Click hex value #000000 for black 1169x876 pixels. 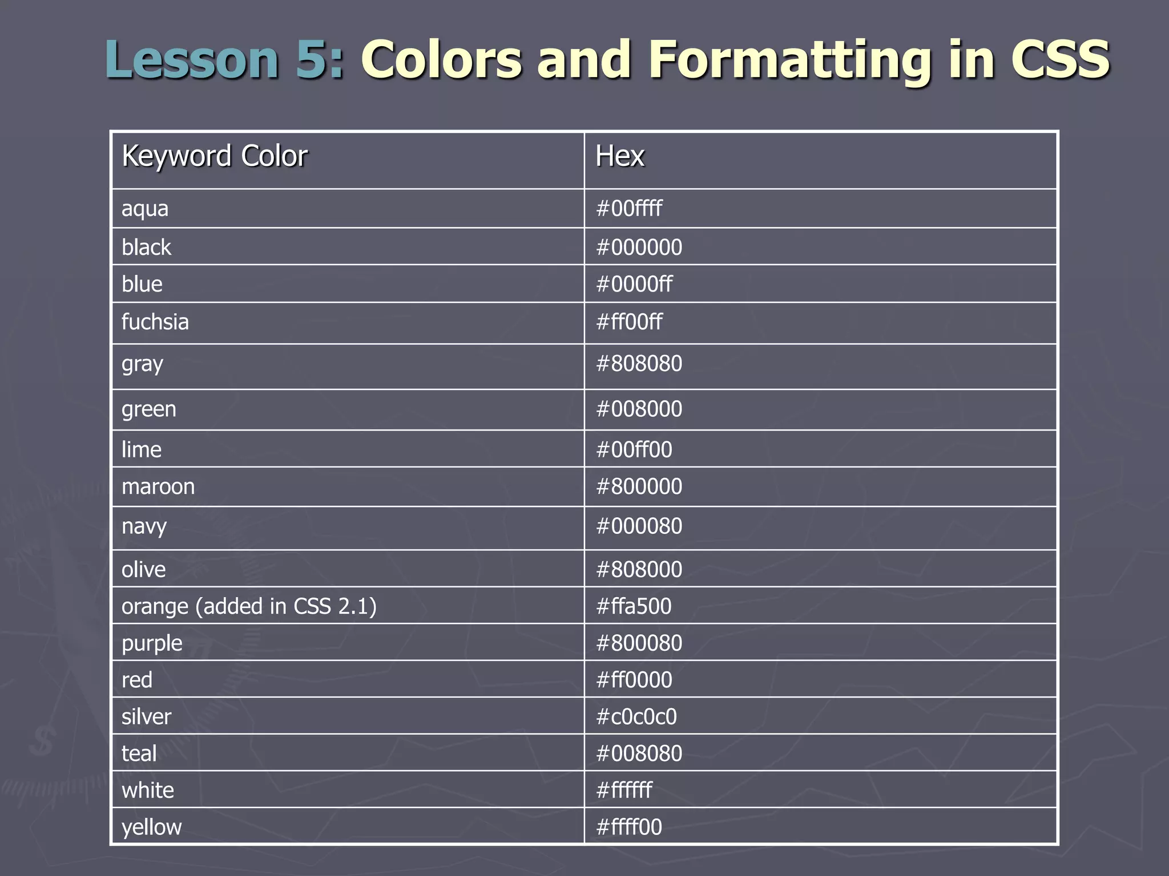[x=639, y=248]
